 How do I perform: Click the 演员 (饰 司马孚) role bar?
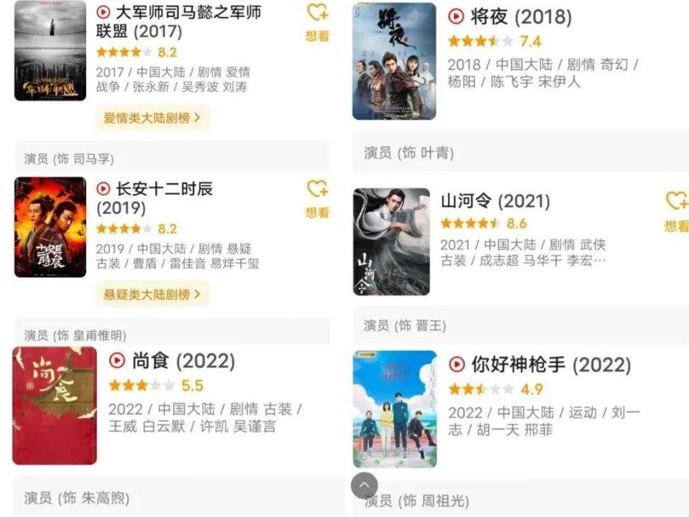(172, 158)
